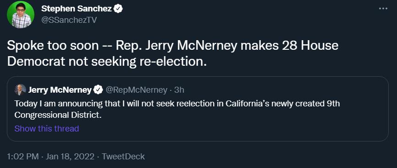
Task: Click "Democrat not seeking re-election." line
Action: tap(107, 62)
